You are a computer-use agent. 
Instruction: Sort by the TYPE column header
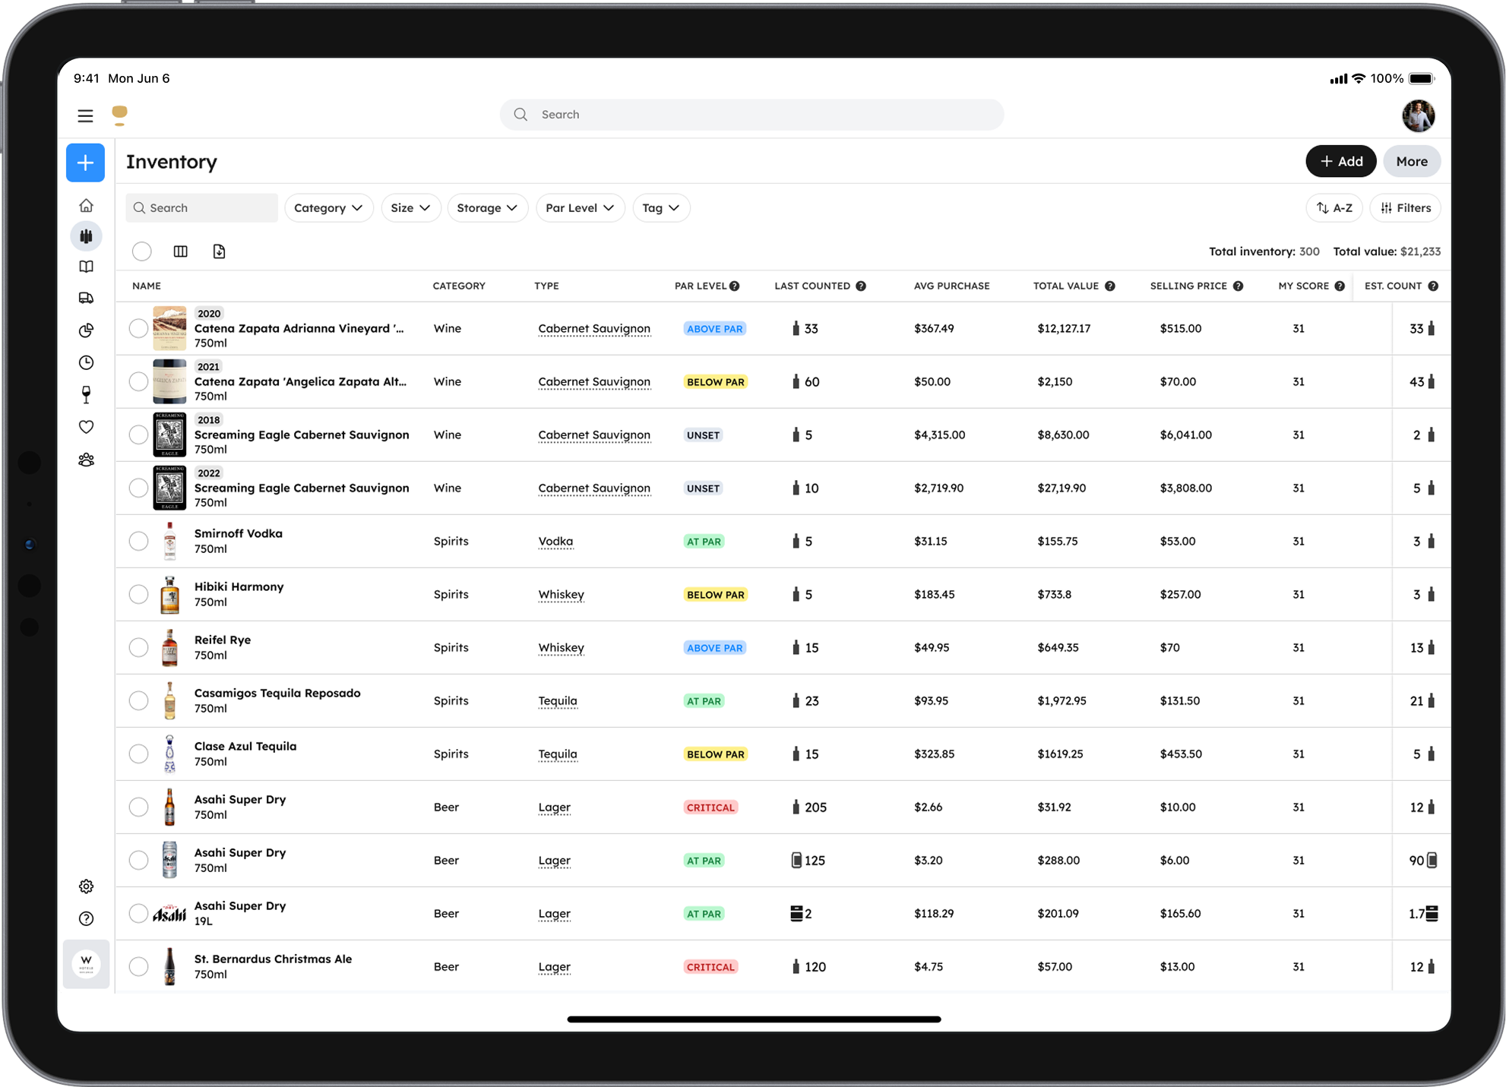(x=546, y=286)
